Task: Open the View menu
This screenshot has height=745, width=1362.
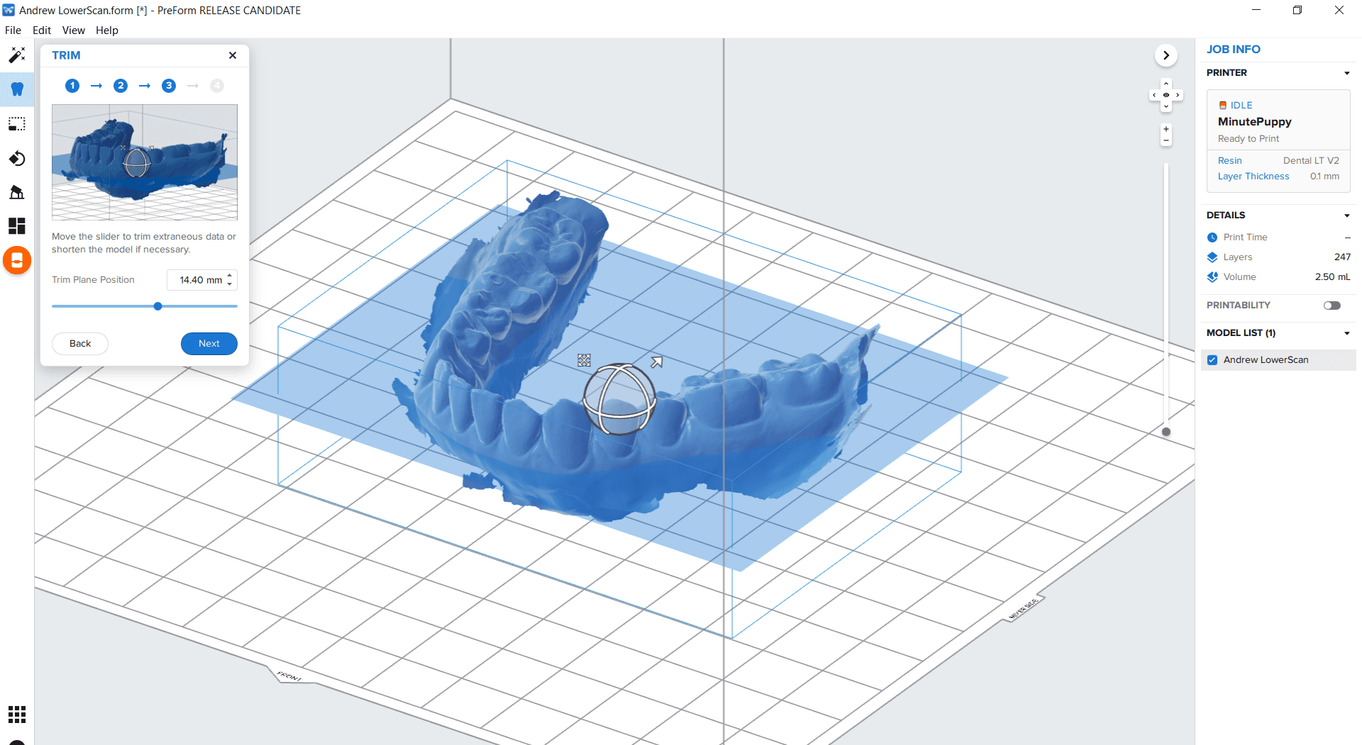Action: (73, 30)
